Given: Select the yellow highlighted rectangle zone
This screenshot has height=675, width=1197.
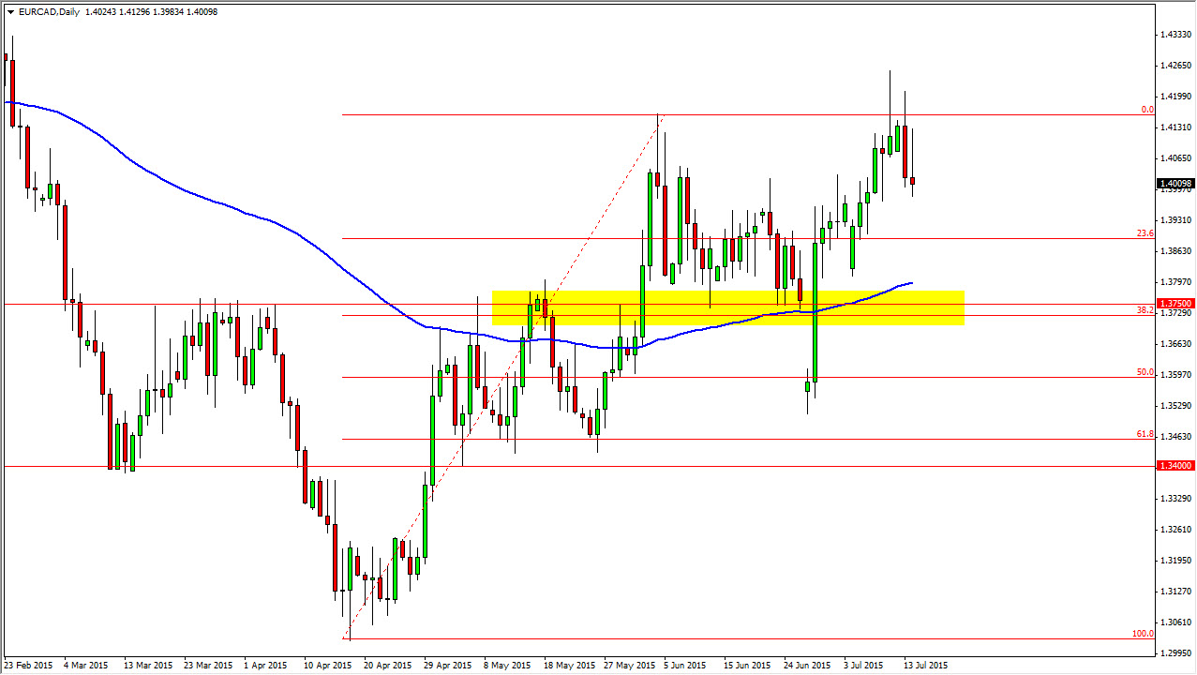Looking at the screenshot, I should click(x=728, y=308).
